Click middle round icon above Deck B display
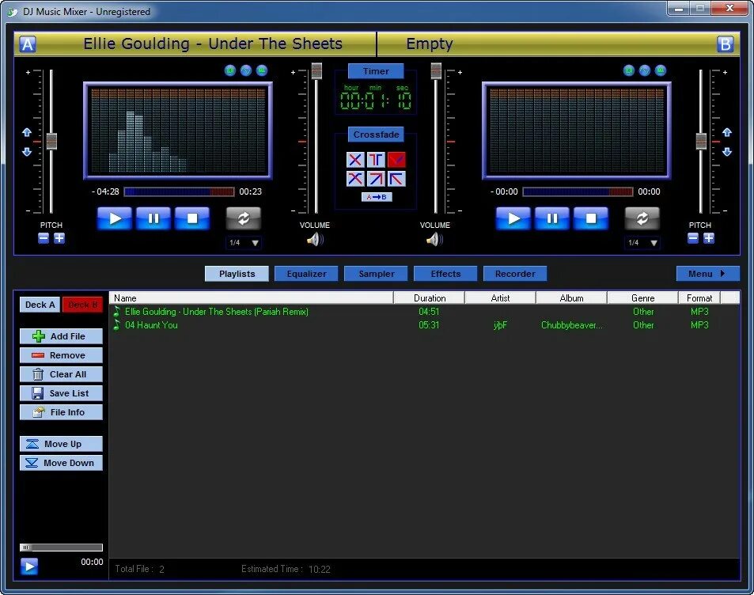Image resolution: width=754 pixels, height=595 pixels. pyautogui.click(x=645, y=70)
